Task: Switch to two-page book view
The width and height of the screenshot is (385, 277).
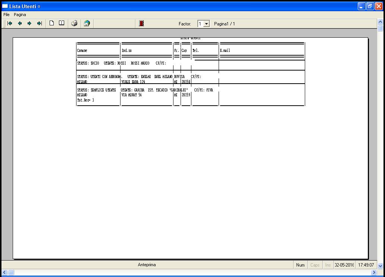Action: pyautogui.click(x=62, y=24)
